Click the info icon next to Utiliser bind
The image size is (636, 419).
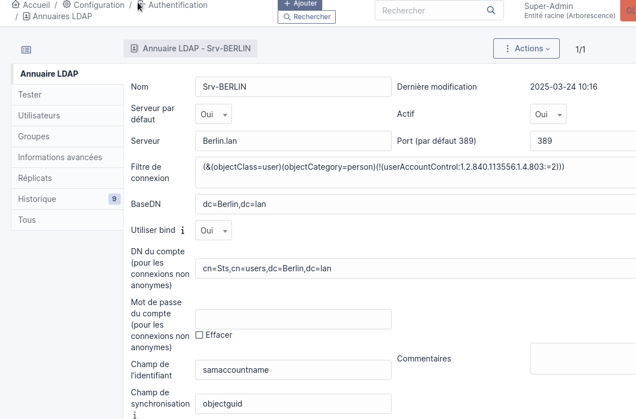[182, 230]
